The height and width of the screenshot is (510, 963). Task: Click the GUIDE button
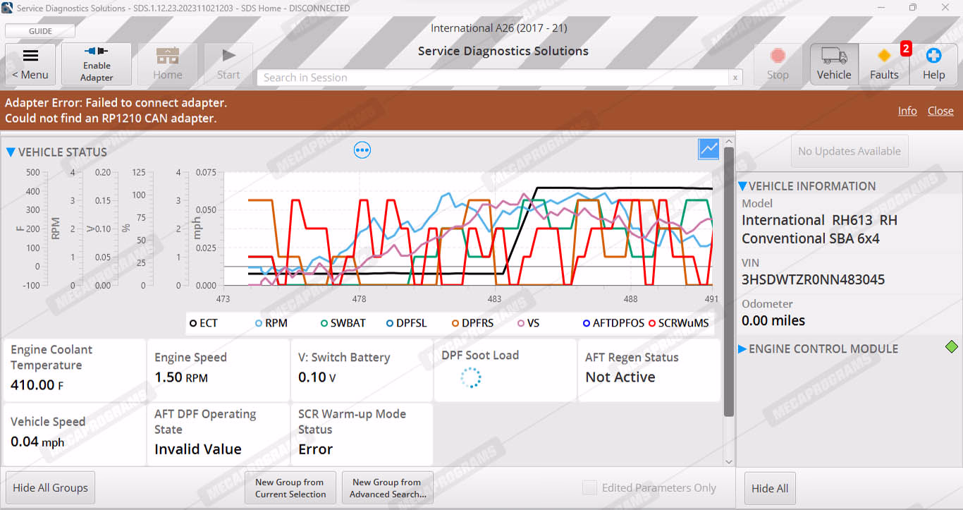[40, 31]
